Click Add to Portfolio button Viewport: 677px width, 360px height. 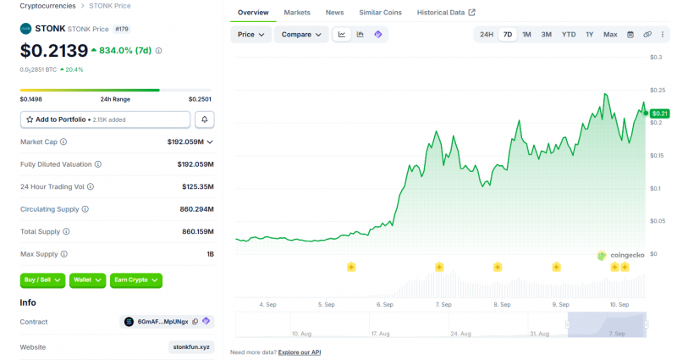105,119
